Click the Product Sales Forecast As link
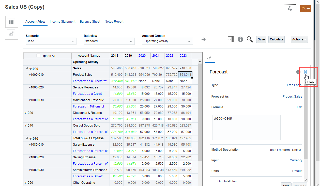The image size is (320, 186). [292, 97]
